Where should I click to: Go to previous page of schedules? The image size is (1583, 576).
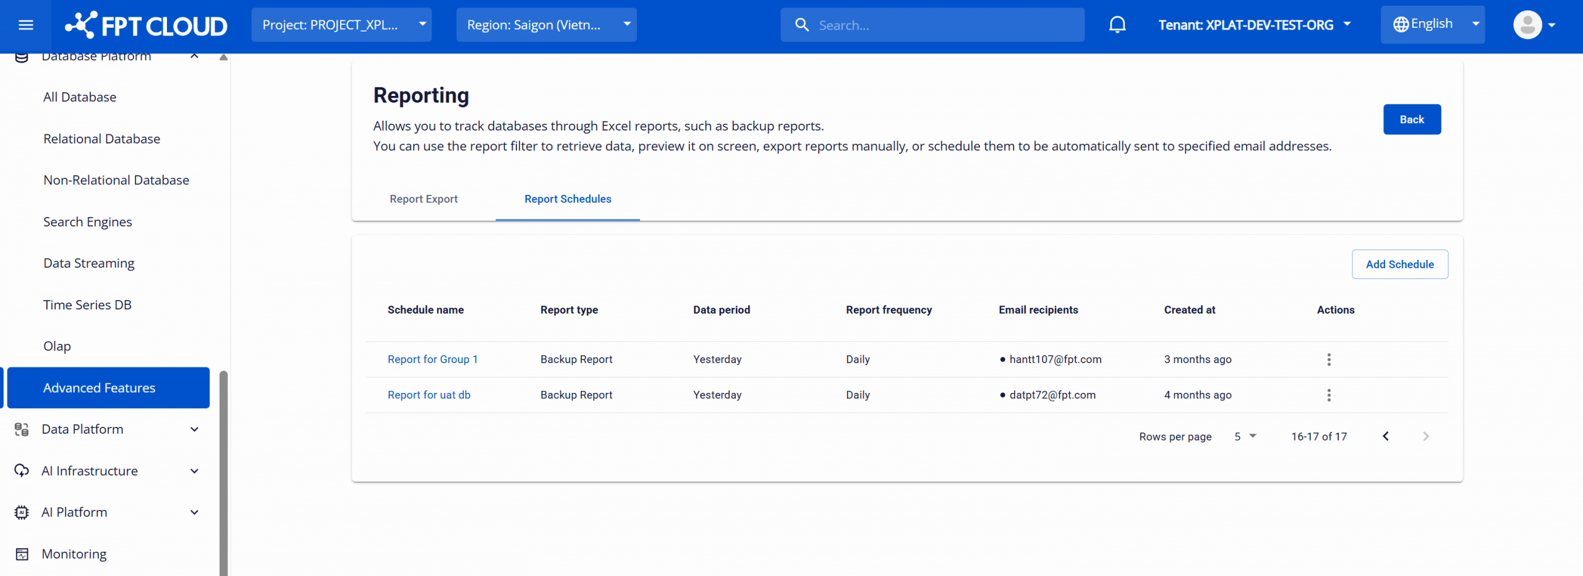pyautogui.click(x=1386, y=436)
